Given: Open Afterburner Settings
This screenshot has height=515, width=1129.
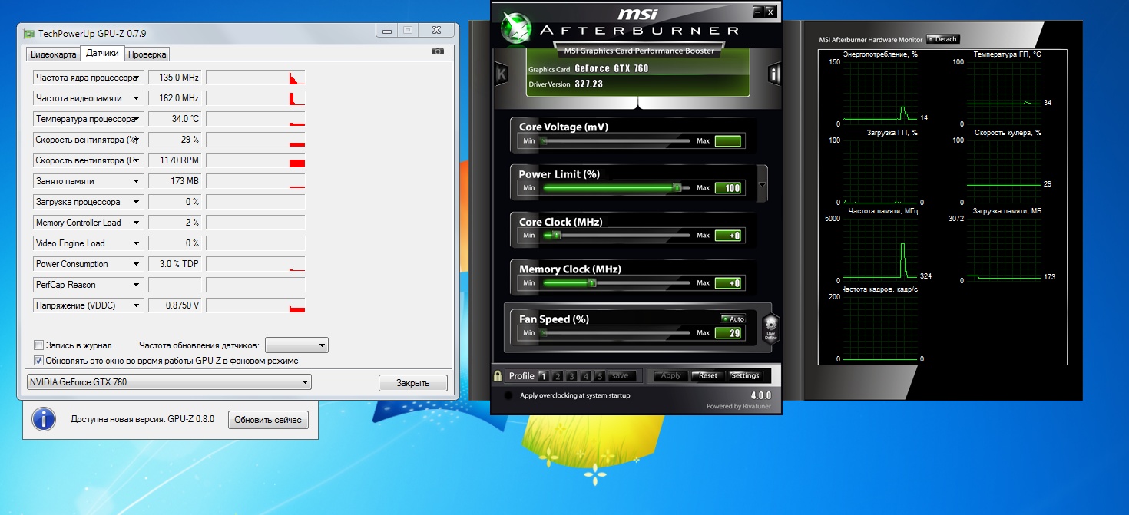Looking at the screenshot, I should 745,376.
